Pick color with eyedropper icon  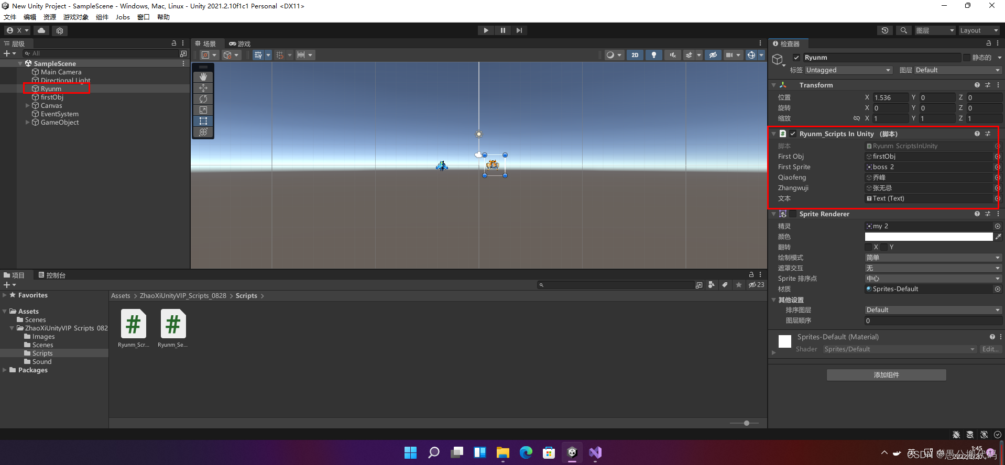point(998,237)
